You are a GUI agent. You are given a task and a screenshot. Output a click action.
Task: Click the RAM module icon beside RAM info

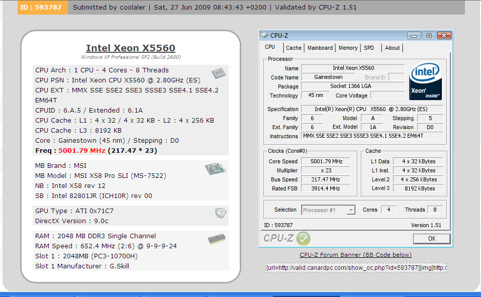[217, 239]
